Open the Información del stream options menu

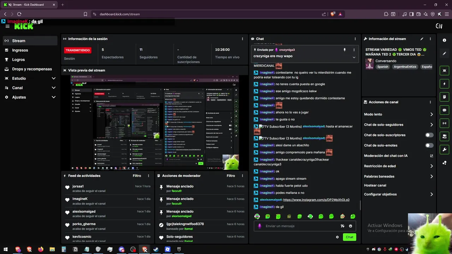(x=430, y=39)
